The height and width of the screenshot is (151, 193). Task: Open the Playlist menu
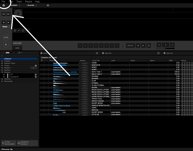pos(29,2)
